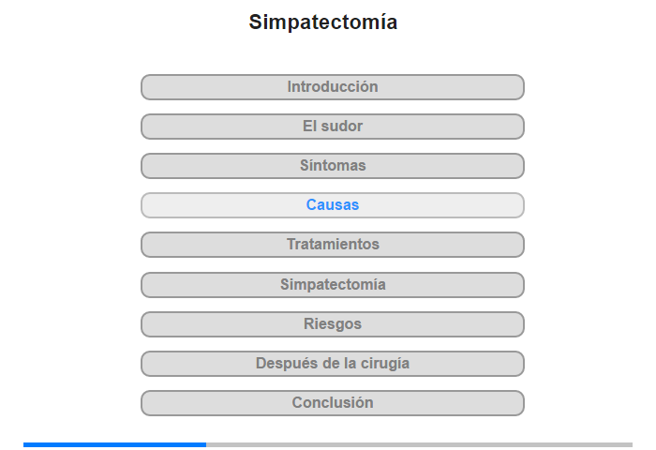Select the Conclusión section

coord(333,403)
